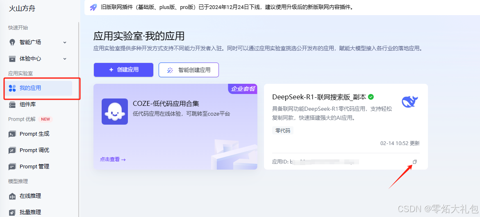This screenshot has width=480, height=217.
Task: Click the 02-14 10:52 更新 timestamp
Action: [400, 143]
